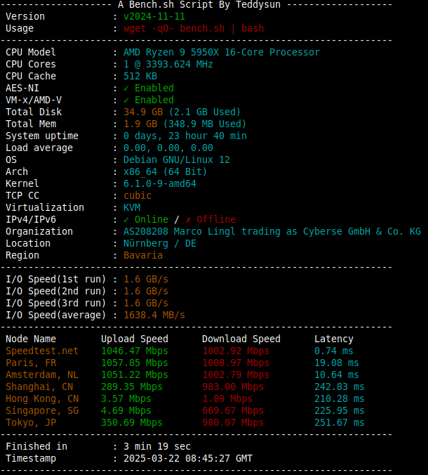The width and height of the screenshot is (428, 475).
Task: Click the Paris, FR node row
Action: pyautogui.click(x=185, y=363)
